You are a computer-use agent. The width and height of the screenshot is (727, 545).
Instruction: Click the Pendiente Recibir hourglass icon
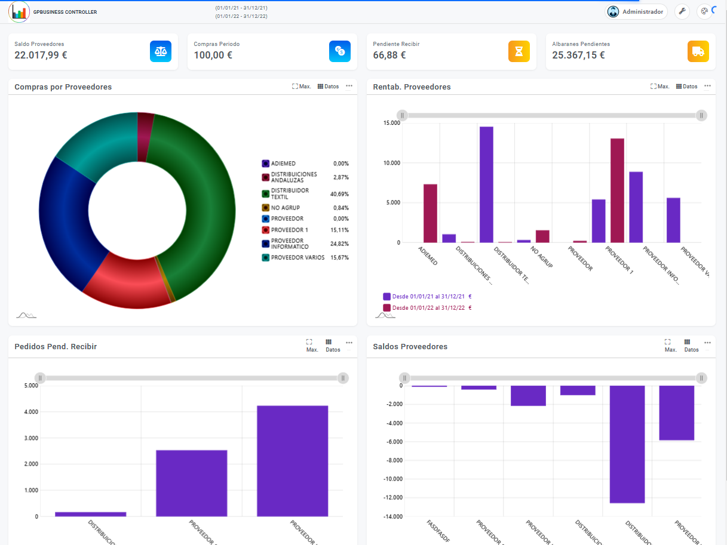tap(519, 51)
